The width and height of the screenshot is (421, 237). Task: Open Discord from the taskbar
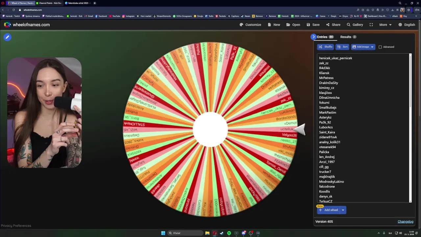(x=243, y=233)
